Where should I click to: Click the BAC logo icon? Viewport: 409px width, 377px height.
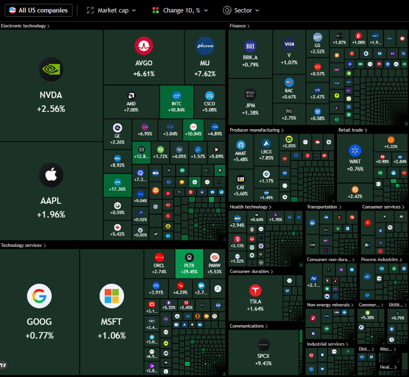pyautogui.click(x=289, y=83)
